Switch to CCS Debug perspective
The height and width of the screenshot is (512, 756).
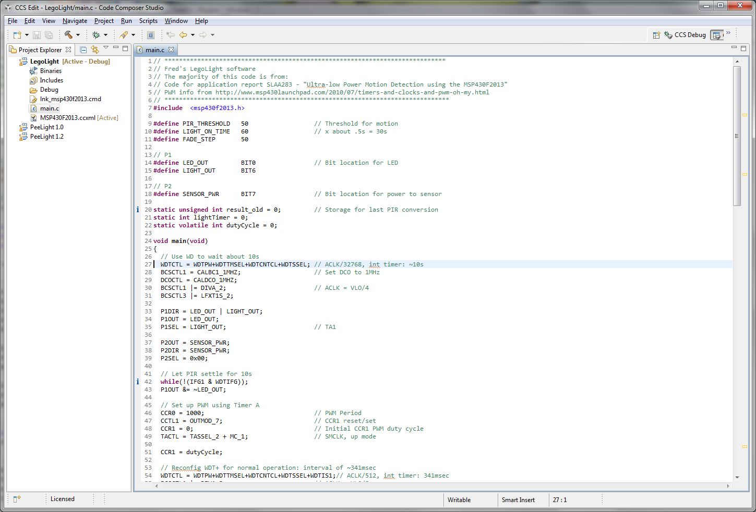[x=685, y=35]
